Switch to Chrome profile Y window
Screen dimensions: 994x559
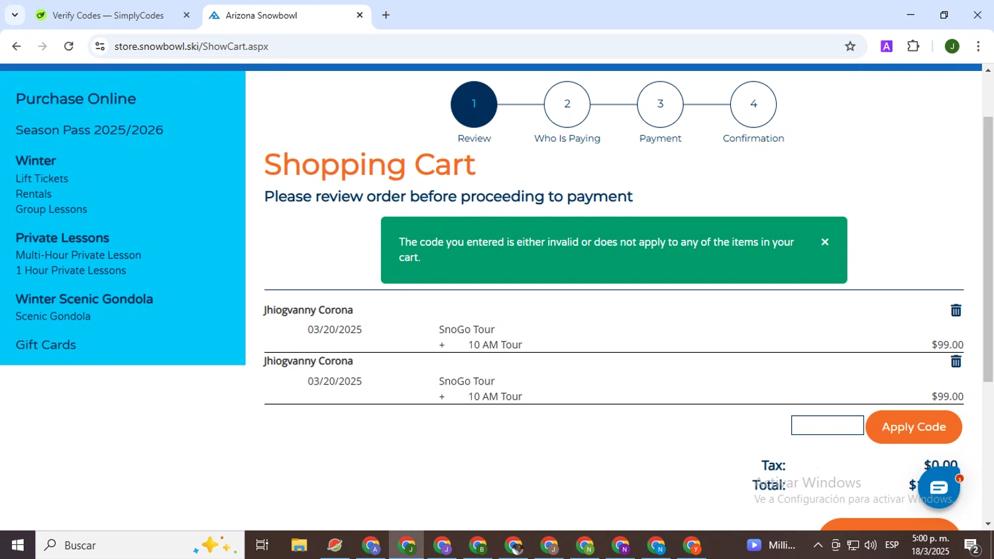coord(692,545)
